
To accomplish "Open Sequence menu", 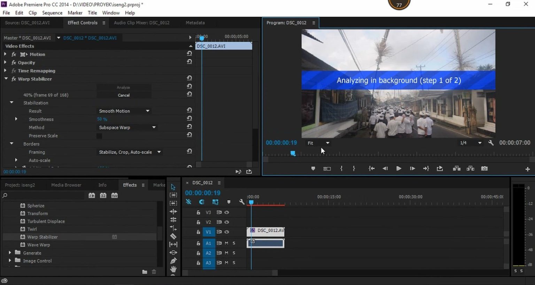I will click(52, 13).
